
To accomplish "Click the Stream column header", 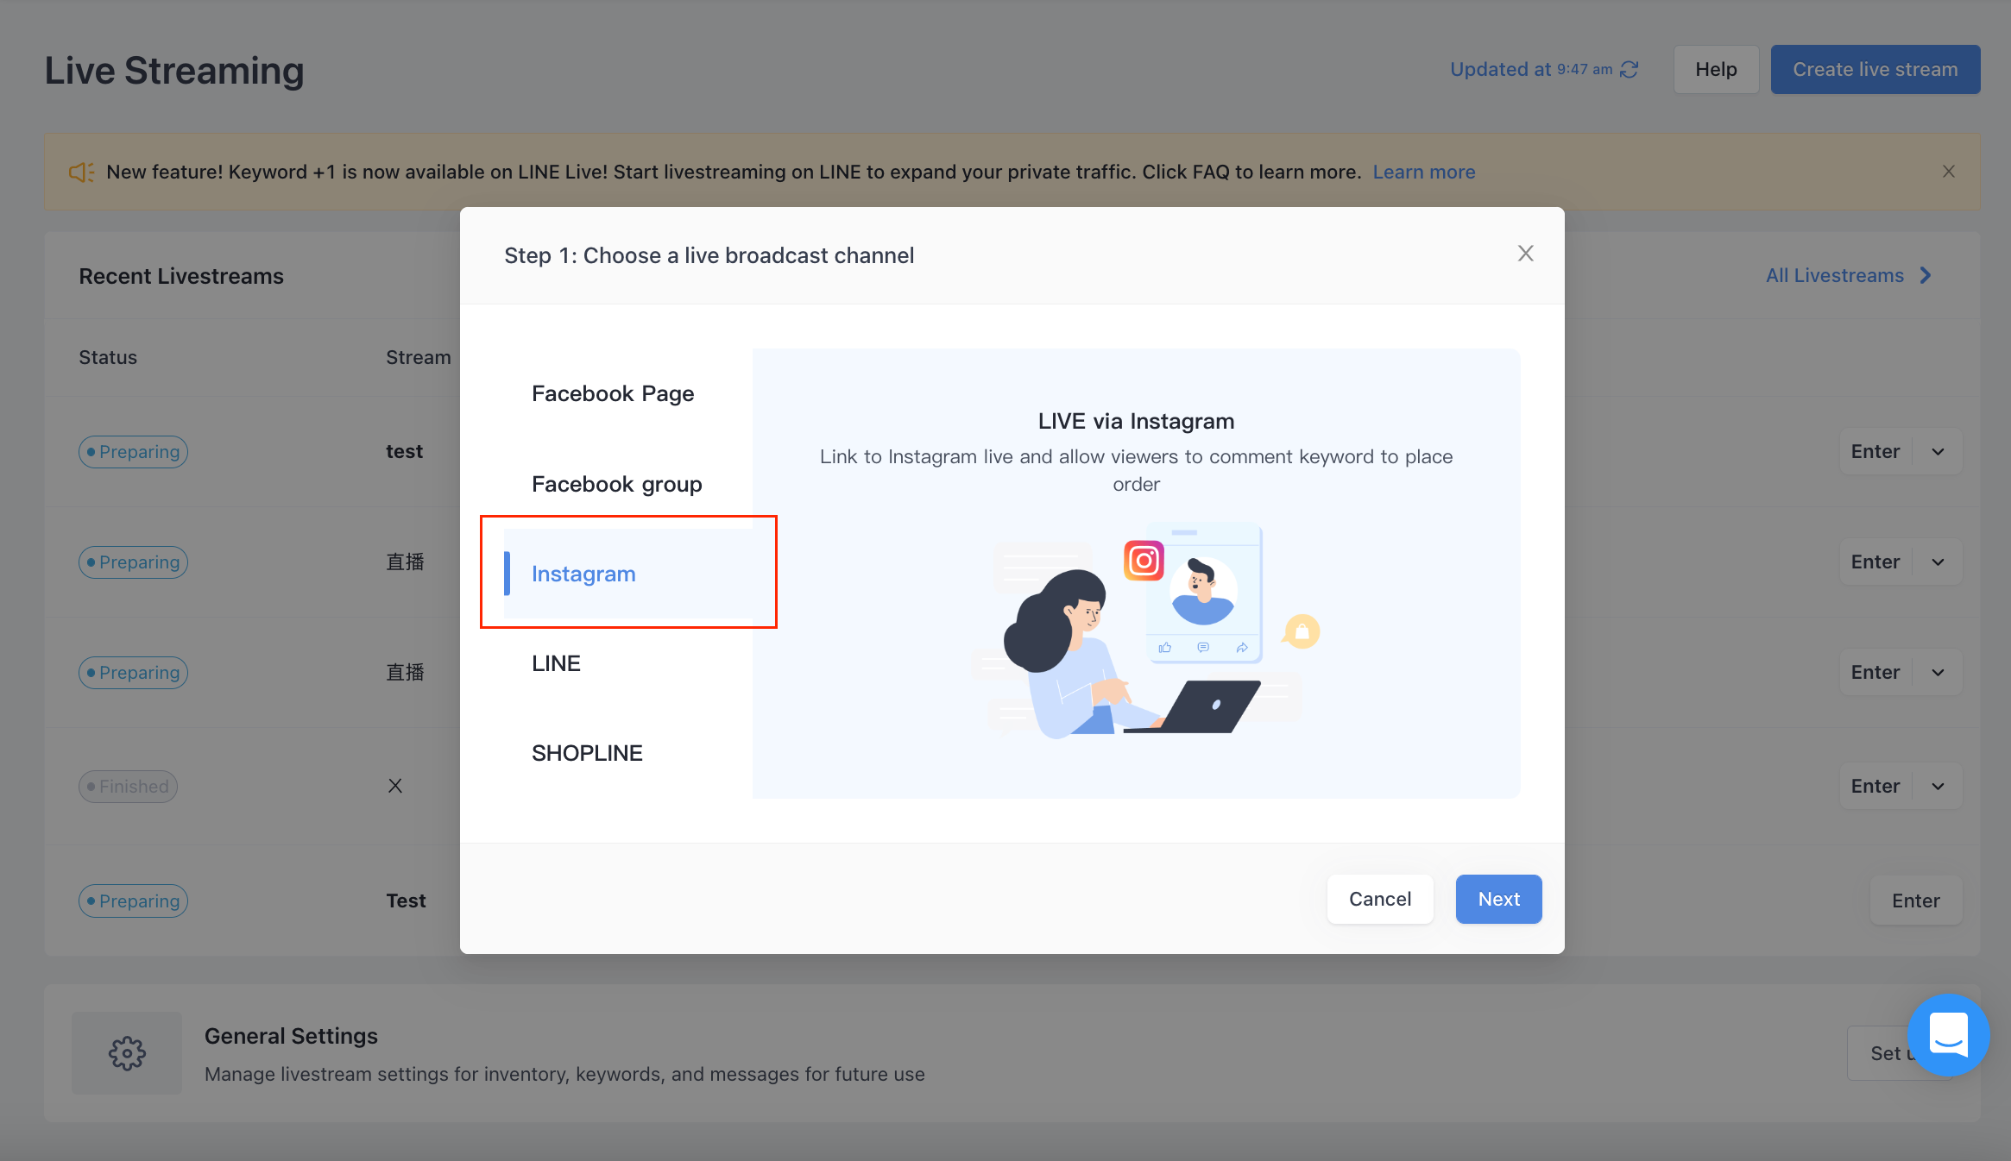I will tap(419, 357).
